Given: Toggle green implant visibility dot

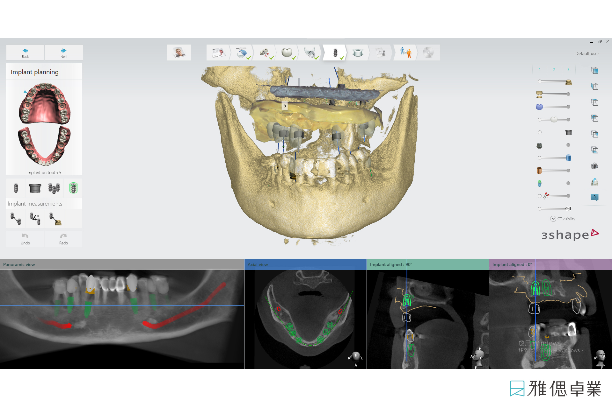Looking at the screenshot, I should (568, 183).
